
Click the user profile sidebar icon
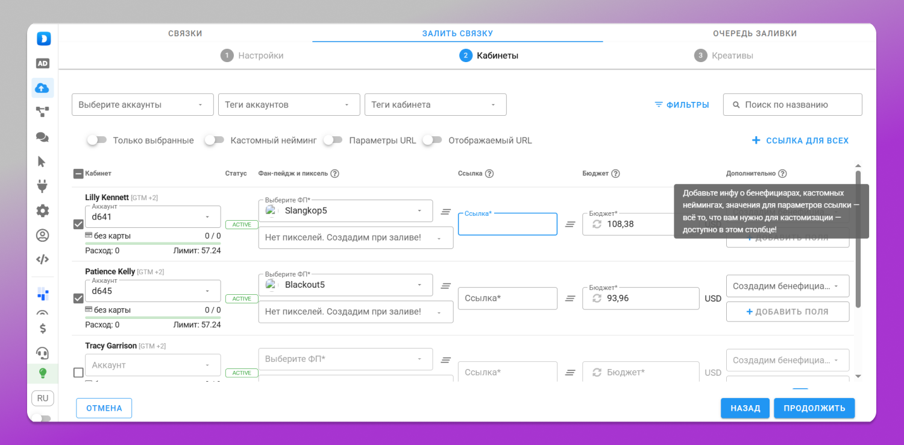coord(42,235)
